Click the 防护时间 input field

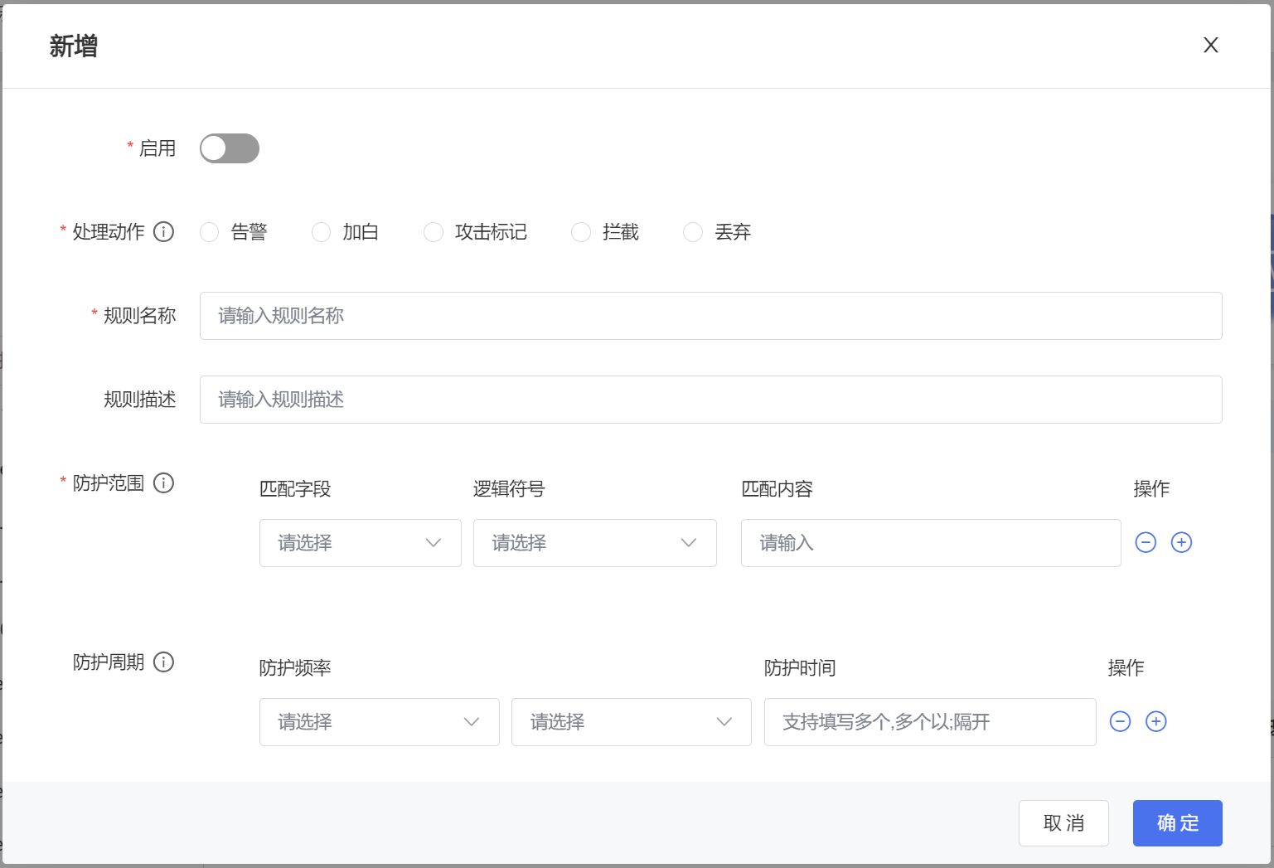(x=929, y=722)
